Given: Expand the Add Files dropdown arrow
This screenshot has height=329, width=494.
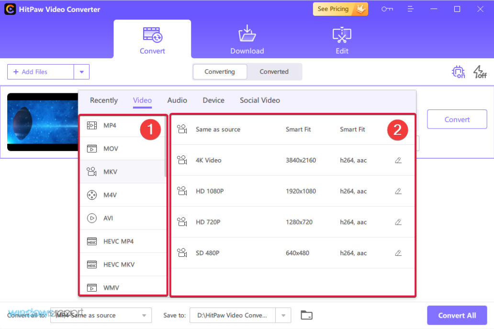Looking at the screenshot, I should [x=81, y=72].
